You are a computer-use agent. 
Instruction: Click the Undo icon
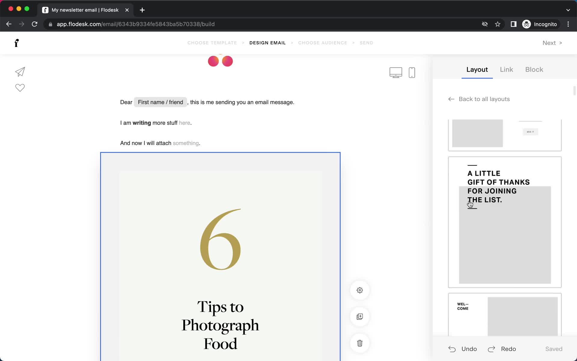pos(452,349)
